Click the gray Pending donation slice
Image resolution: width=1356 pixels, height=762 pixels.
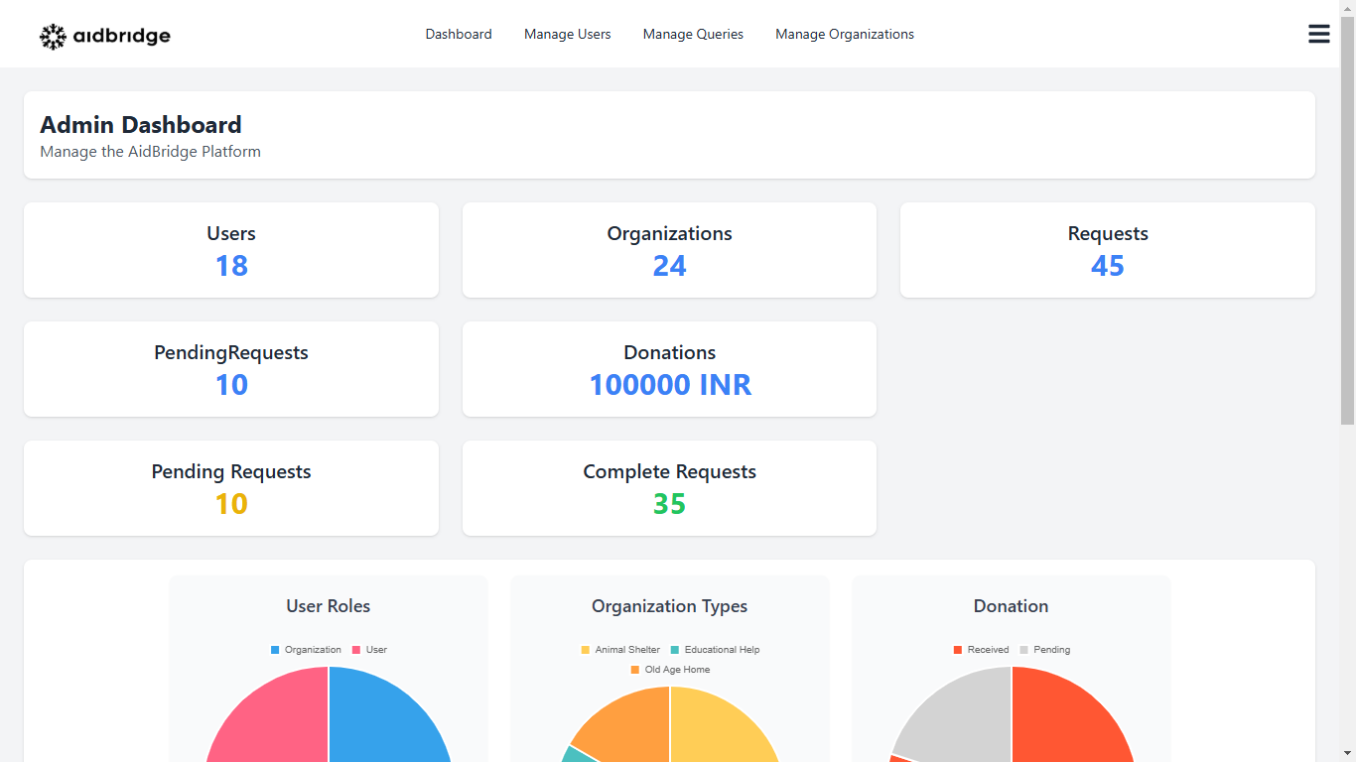point(963,714)
